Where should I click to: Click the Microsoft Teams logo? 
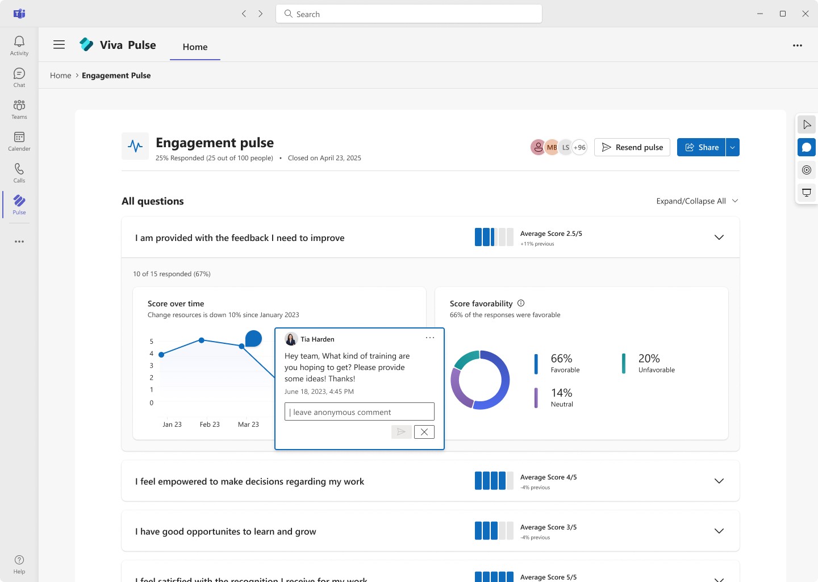coord(19,14)
